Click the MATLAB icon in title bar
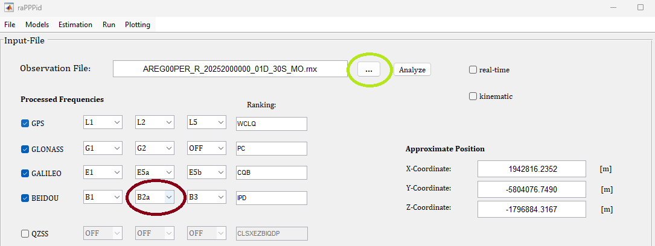Image resolution: width=655 pixels, height=246 pixels. (9, 8)
